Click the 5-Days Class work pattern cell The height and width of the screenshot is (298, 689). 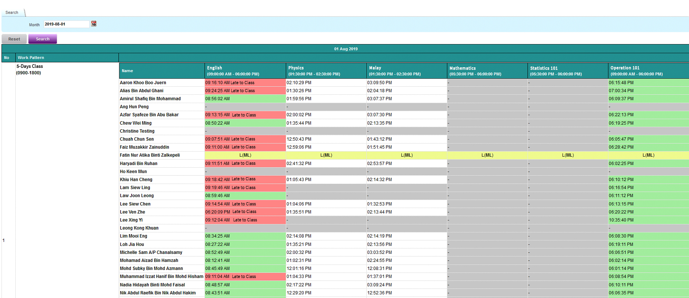coord(29,69)
